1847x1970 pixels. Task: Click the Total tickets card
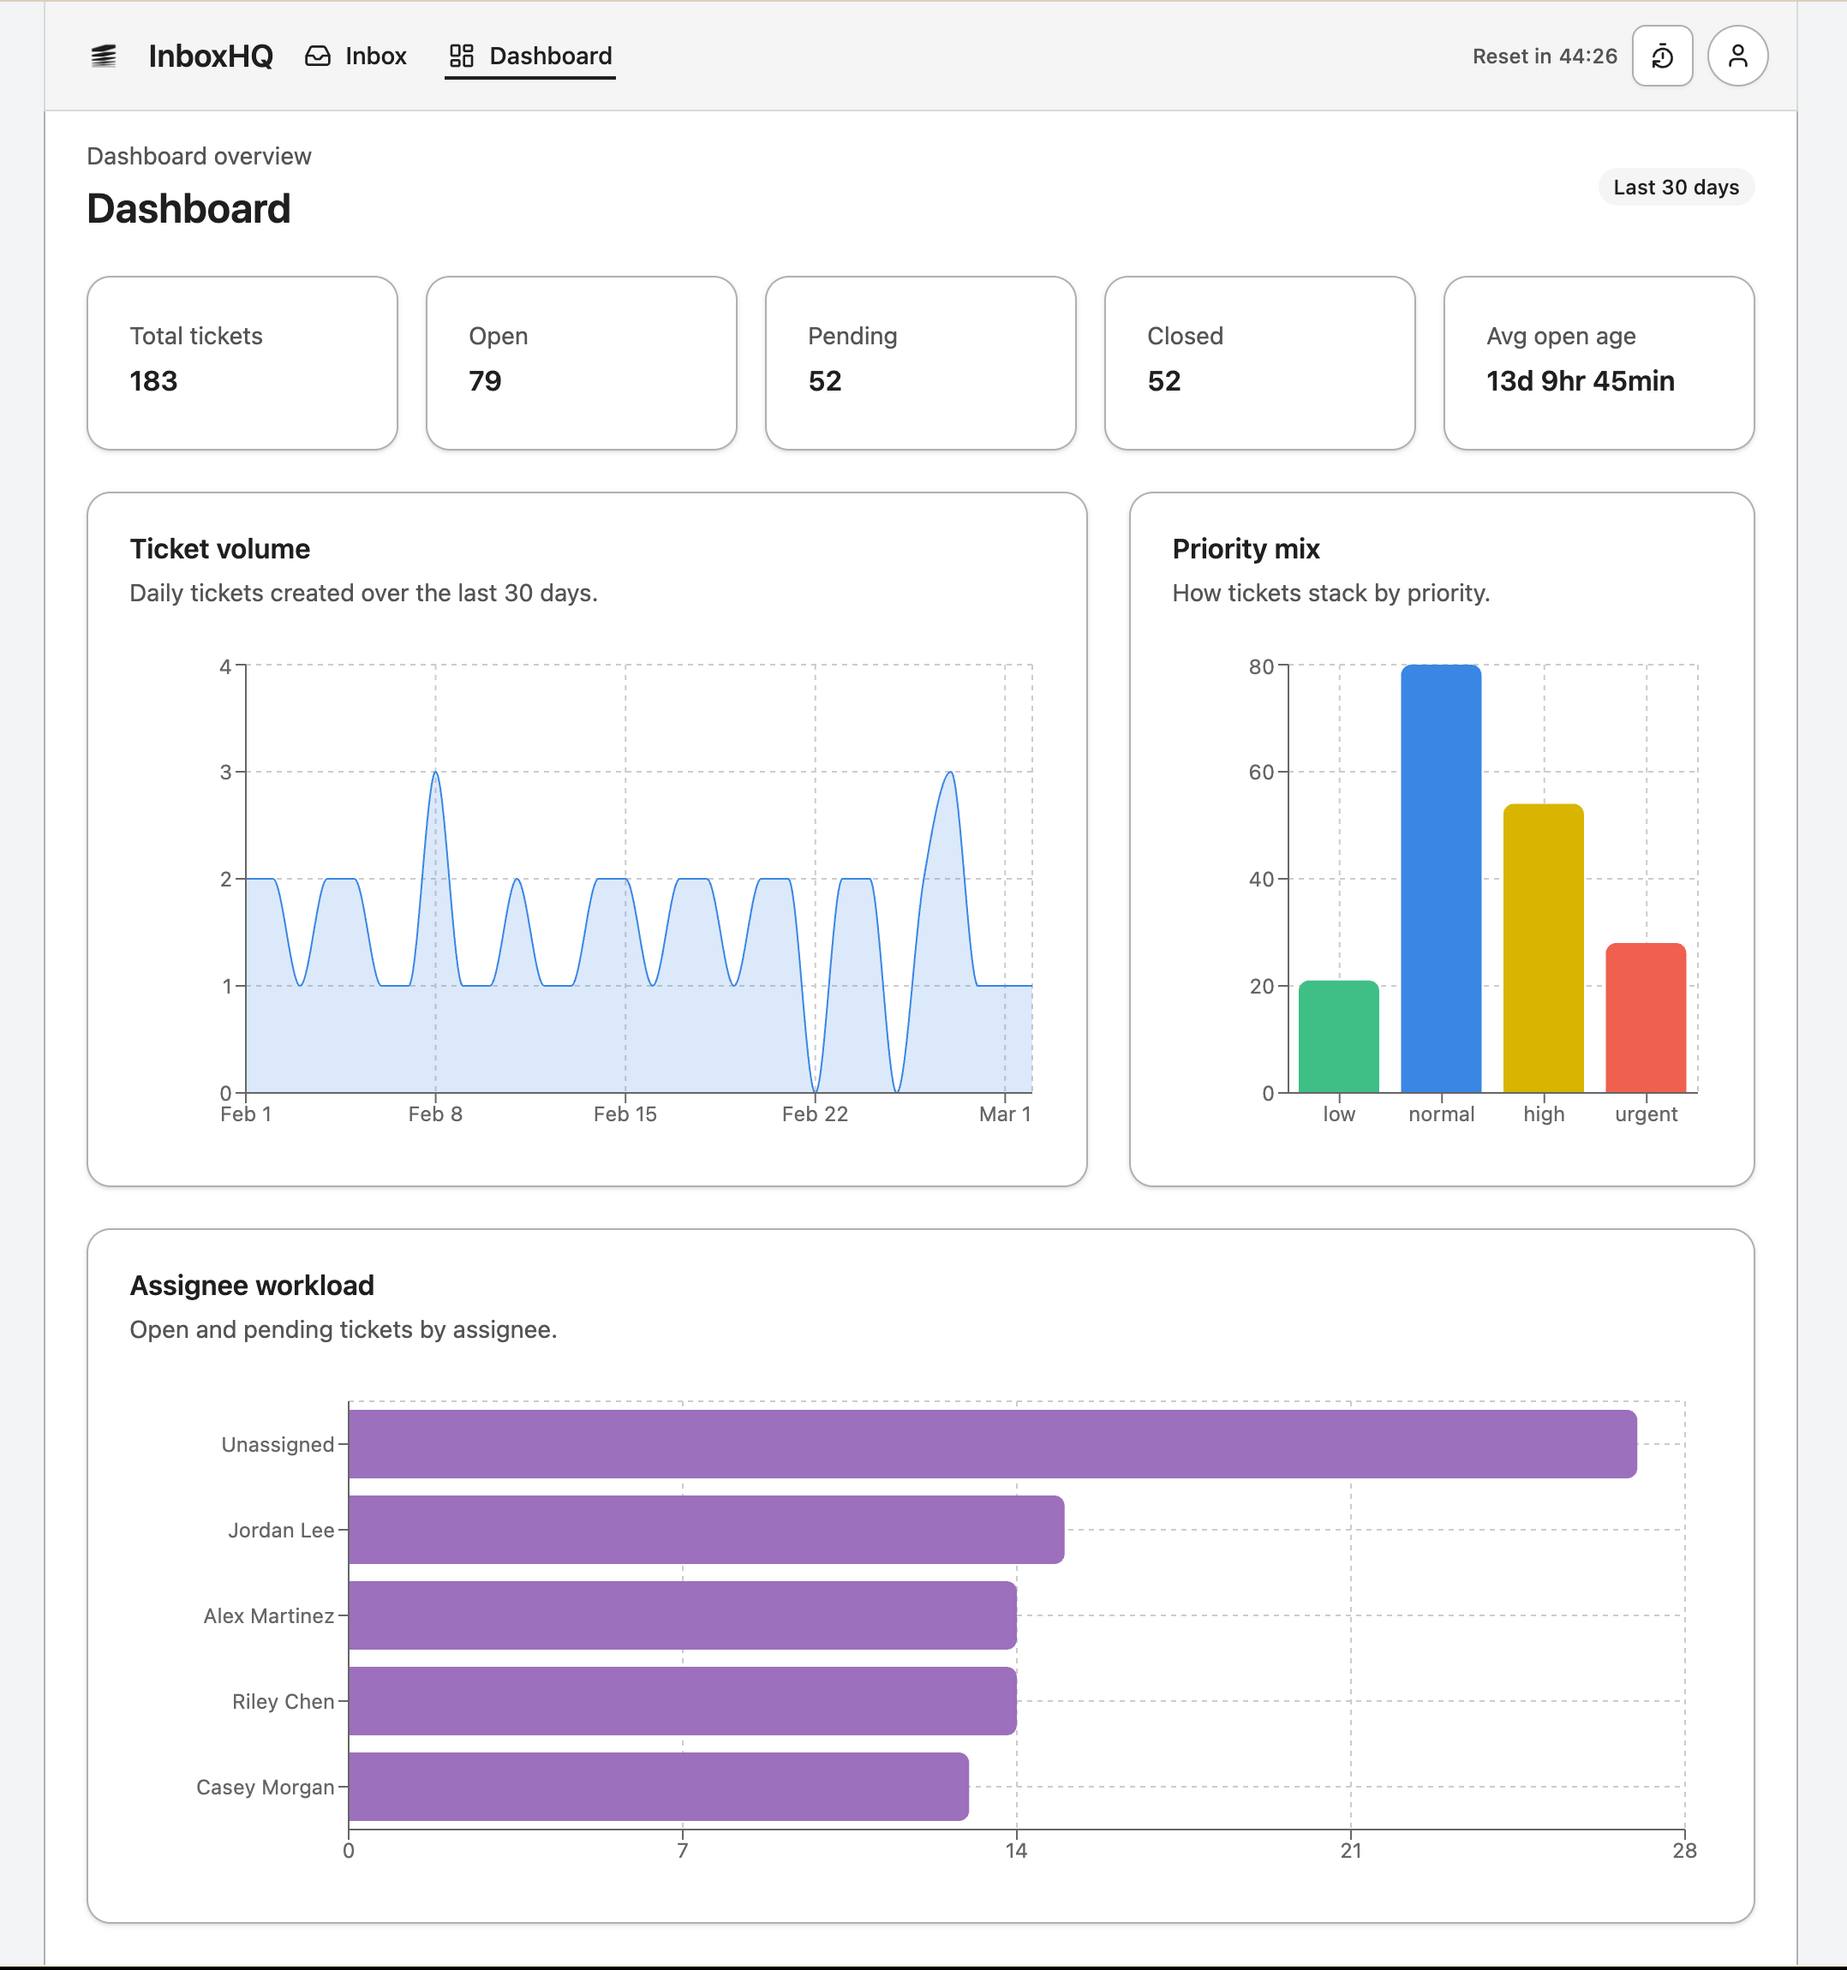click(x=242, y=362)
